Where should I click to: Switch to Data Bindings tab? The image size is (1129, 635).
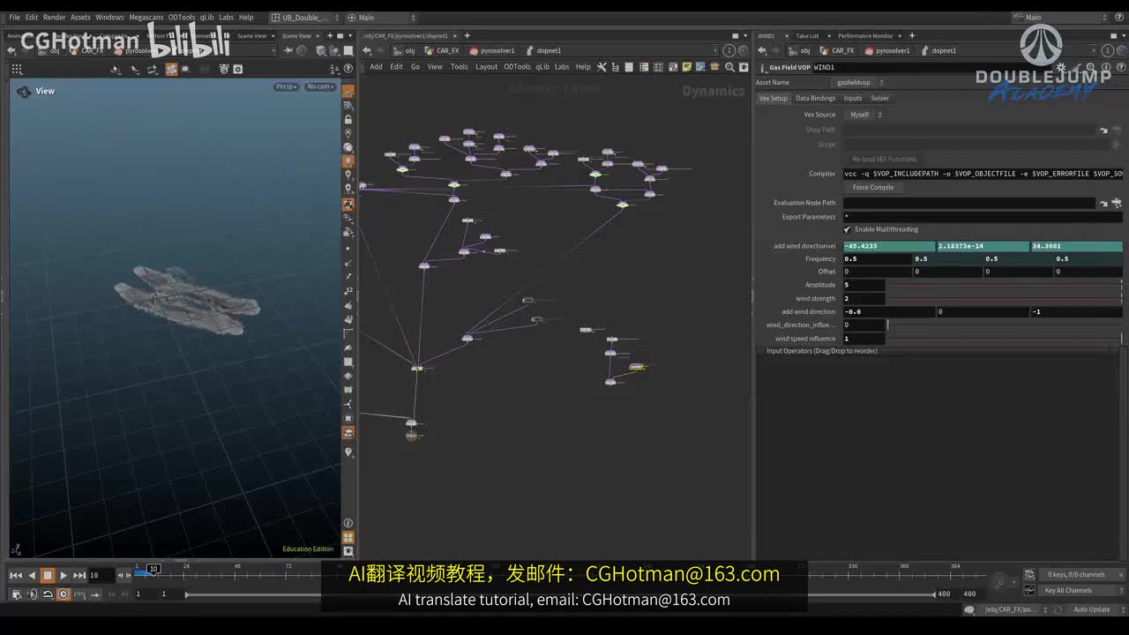(815, 98)
